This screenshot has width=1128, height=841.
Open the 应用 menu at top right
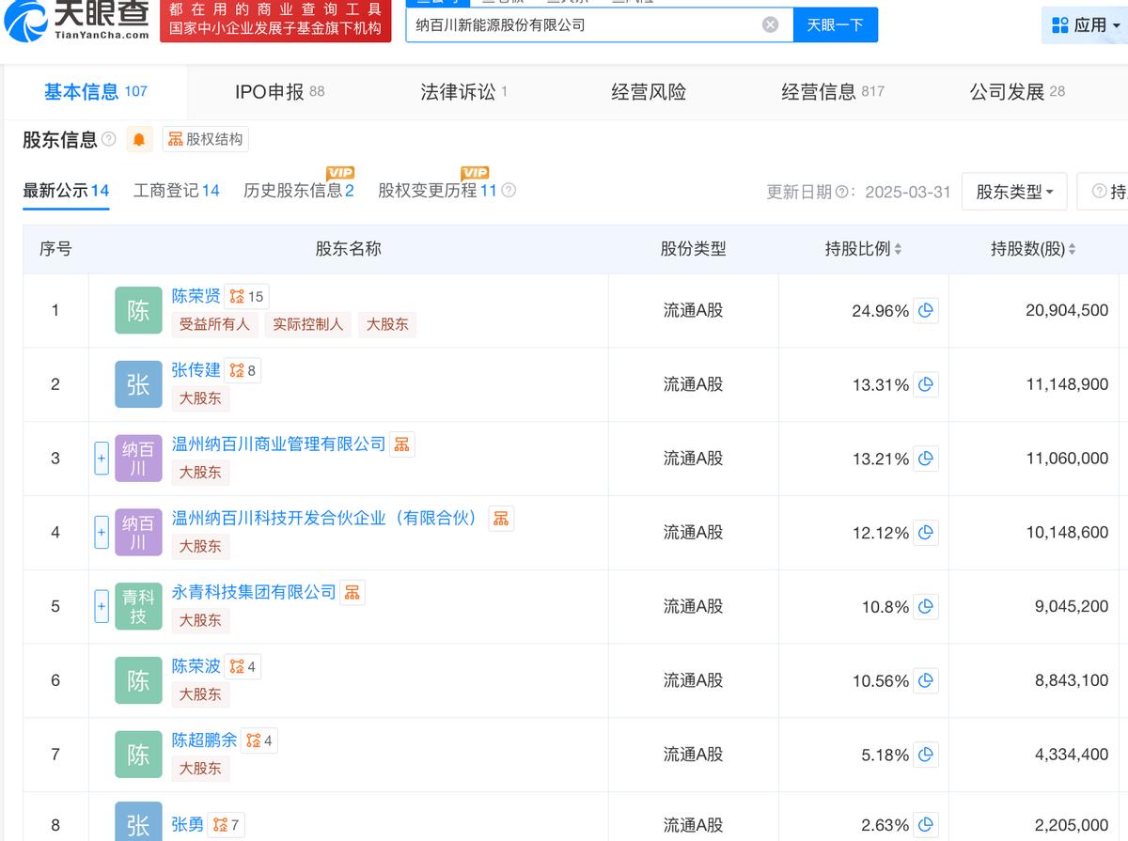tap(1083, 25)
